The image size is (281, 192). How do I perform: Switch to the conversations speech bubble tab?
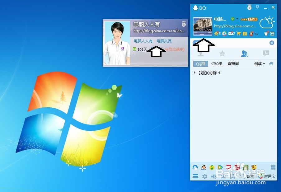tap(266, 53)
